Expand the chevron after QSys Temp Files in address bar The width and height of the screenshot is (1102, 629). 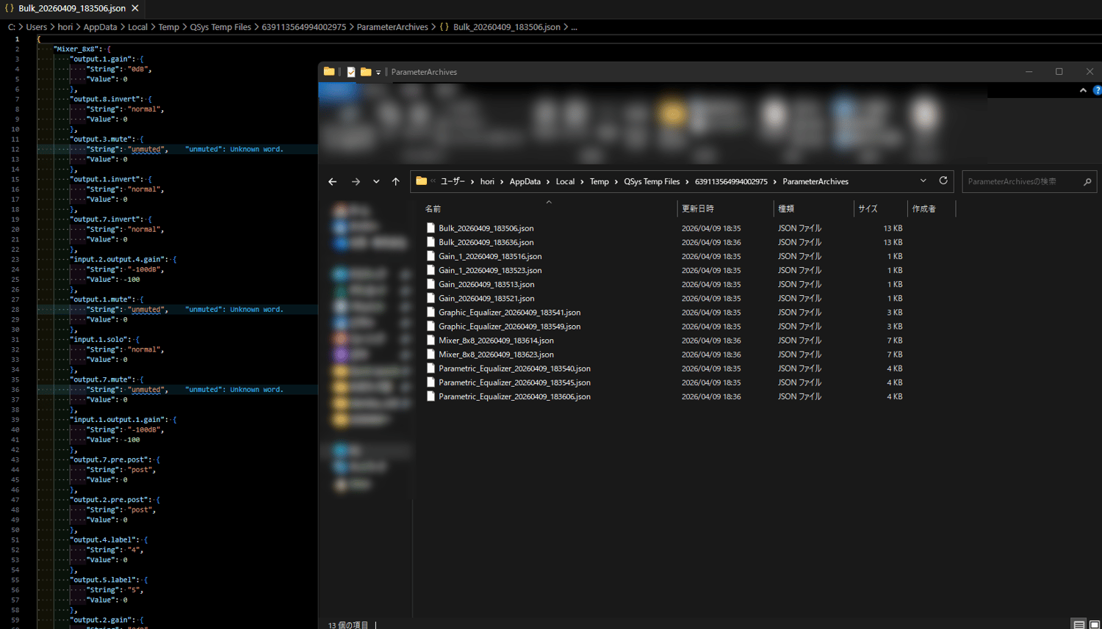[688, 182]
